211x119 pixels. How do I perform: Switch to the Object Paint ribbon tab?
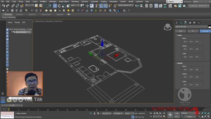[x=46, y=15]
